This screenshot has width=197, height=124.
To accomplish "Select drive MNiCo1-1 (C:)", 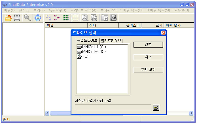I will tap(92, 47).
